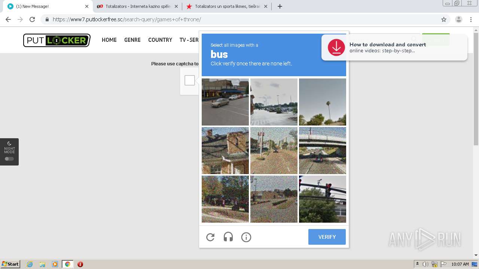Close the Totalizators Interneta kazino tab
This screenshot has width=479, height=269.
click(176, 6)
